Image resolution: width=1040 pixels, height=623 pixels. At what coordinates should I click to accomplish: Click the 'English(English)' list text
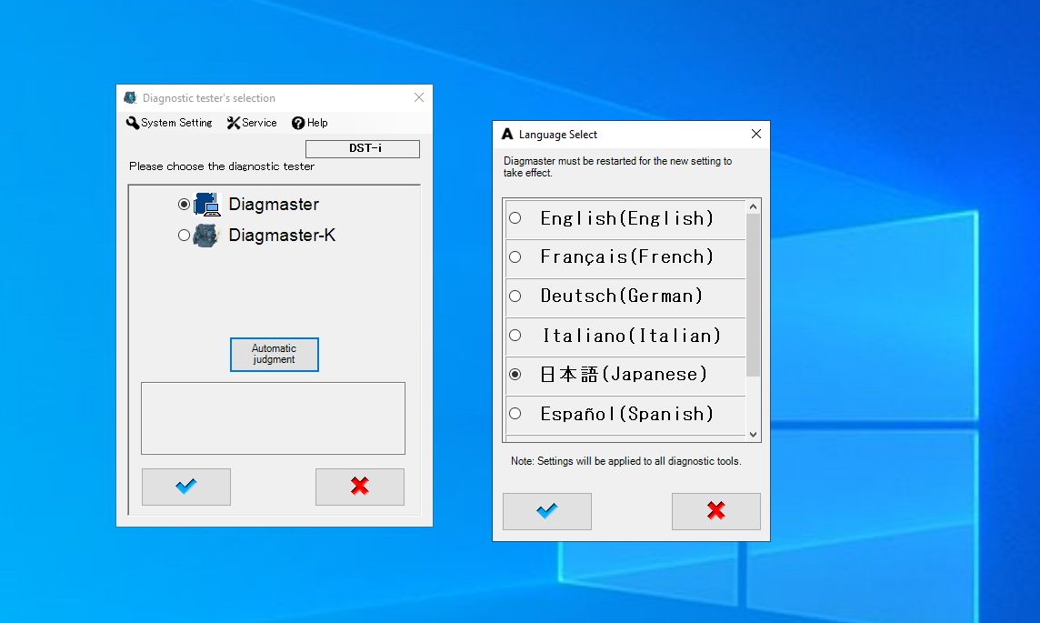tap(626, 218)
